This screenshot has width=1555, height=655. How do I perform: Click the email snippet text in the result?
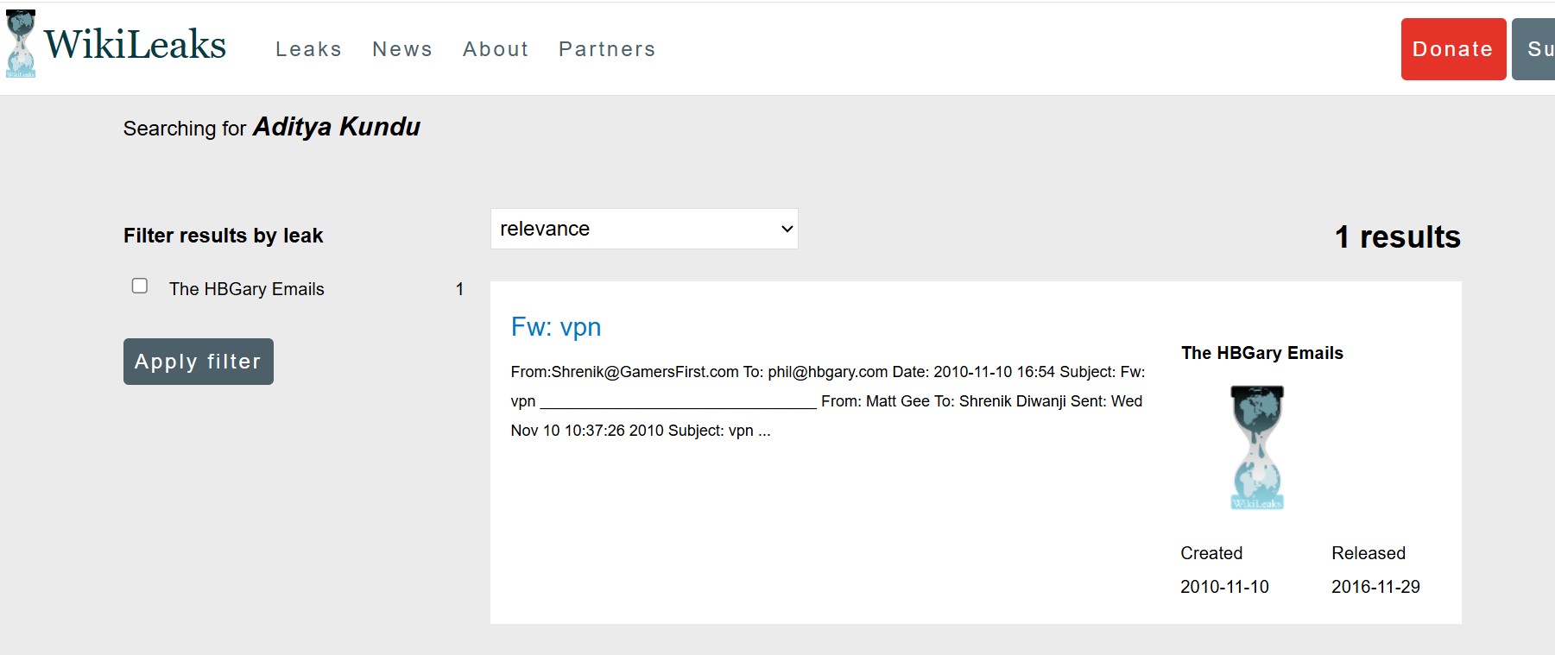[x=827, y=401]
